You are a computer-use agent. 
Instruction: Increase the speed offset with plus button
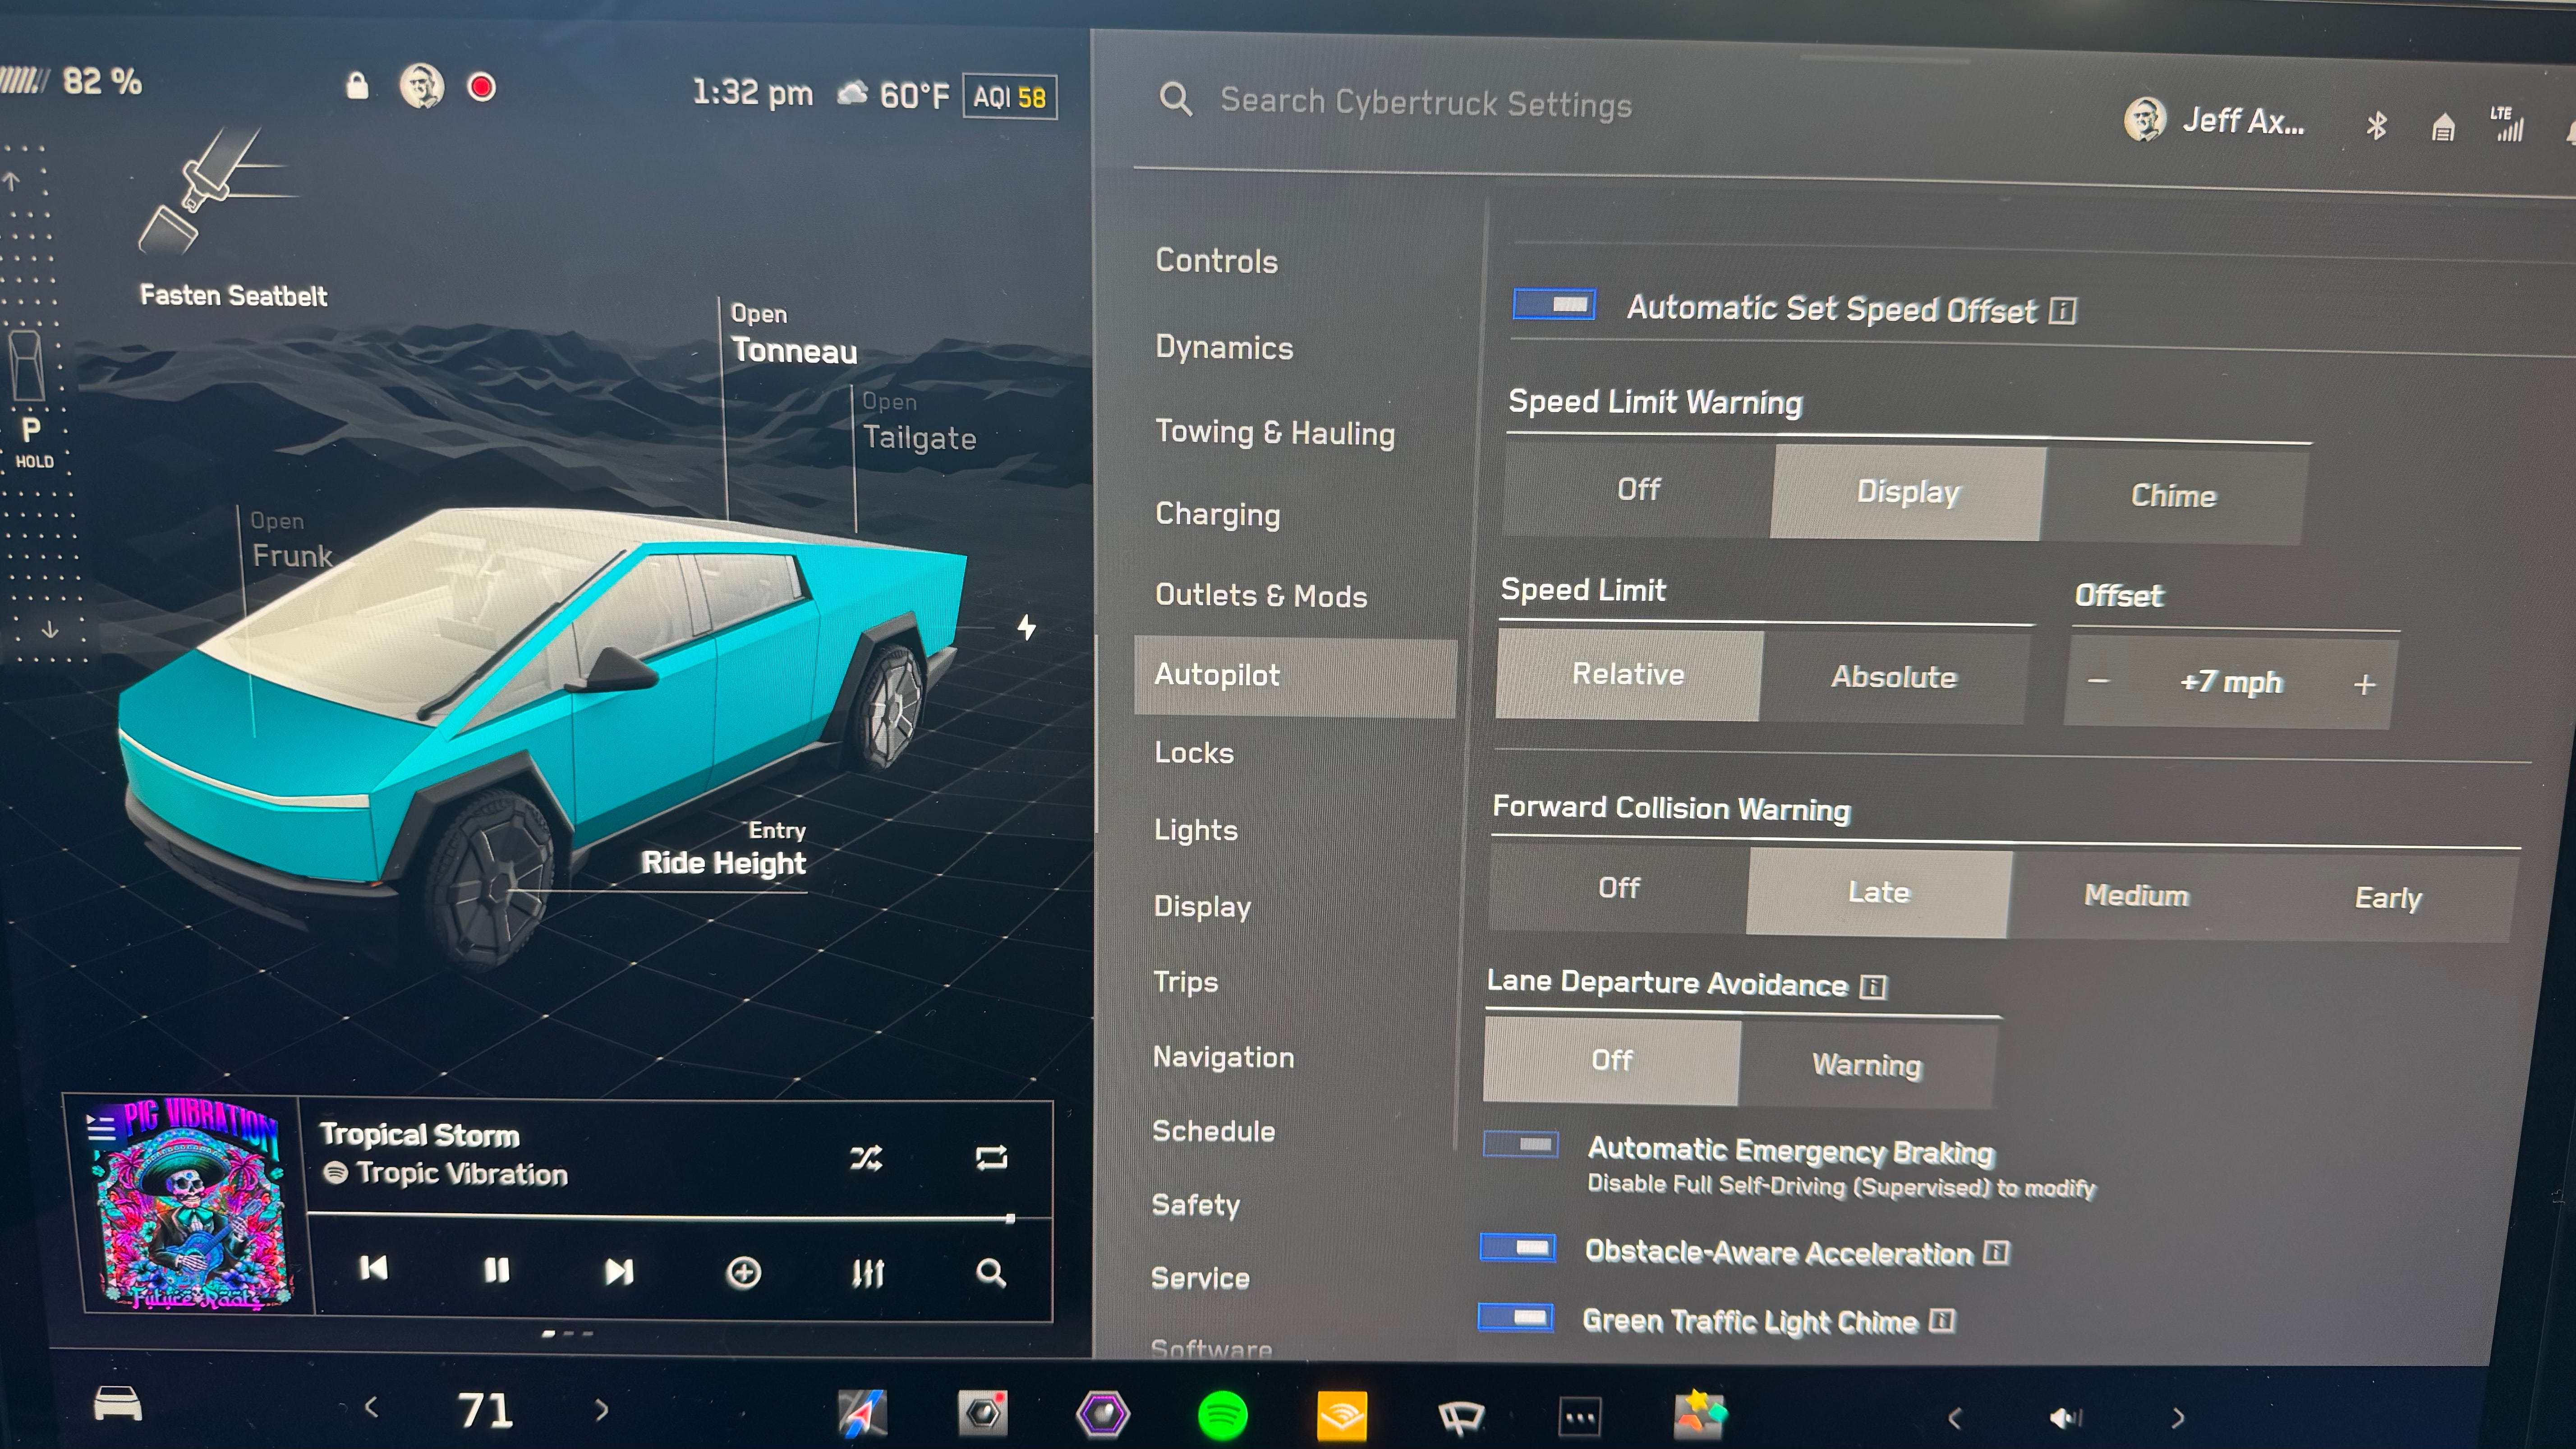pos(2364,684)
